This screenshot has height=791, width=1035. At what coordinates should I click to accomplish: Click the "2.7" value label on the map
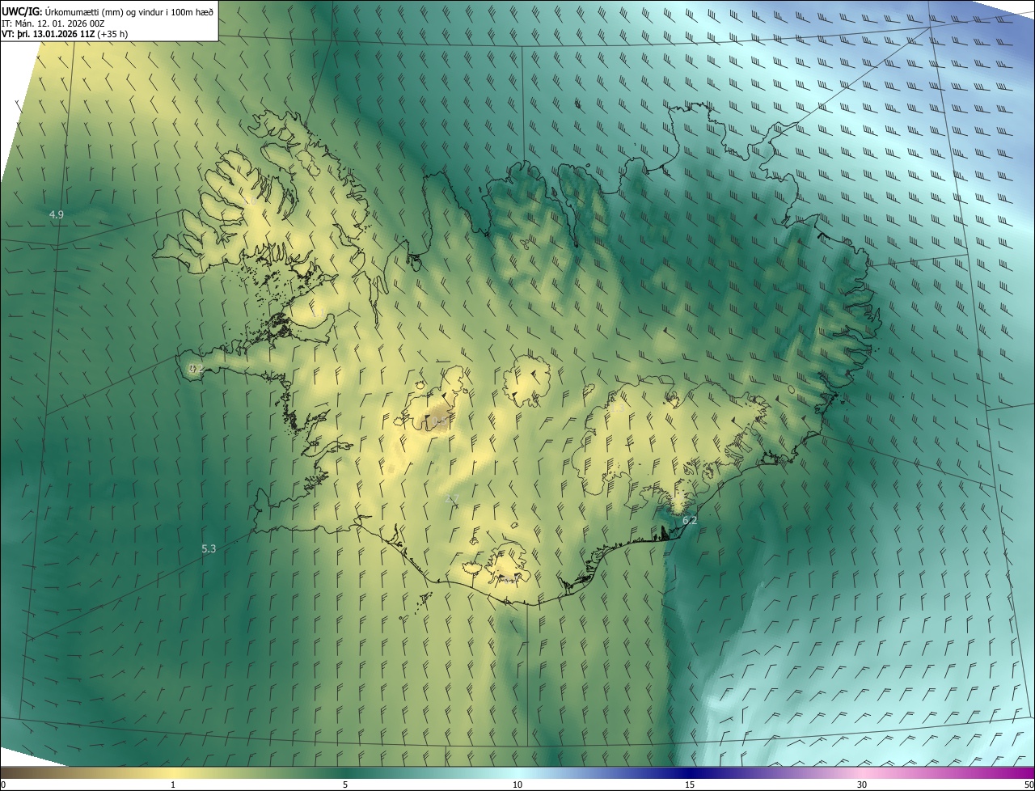(453, 498)
